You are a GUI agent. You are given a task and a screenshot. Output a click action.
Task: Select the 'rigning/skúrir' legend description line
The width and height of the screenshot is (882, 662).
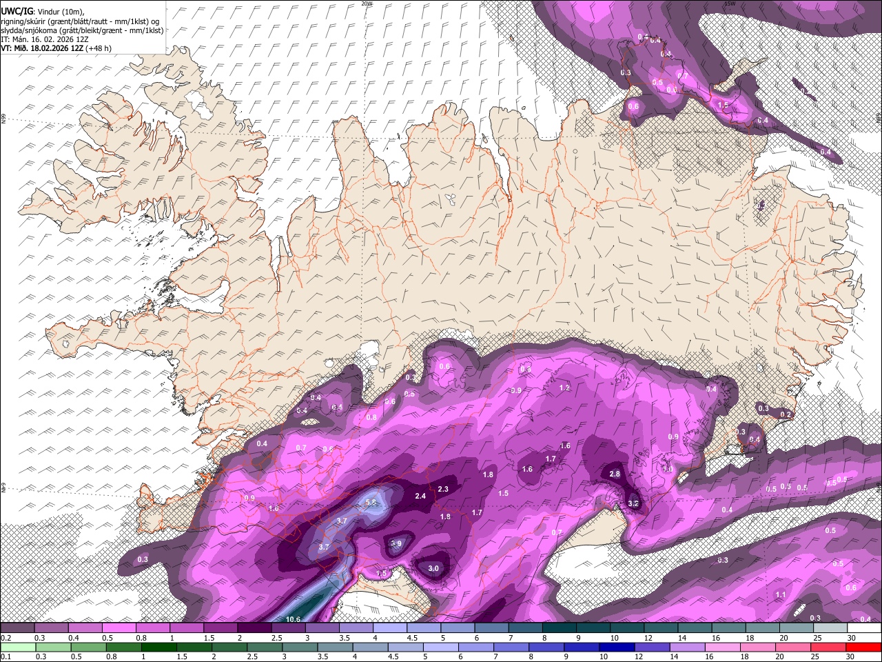[x=79, y=21]
